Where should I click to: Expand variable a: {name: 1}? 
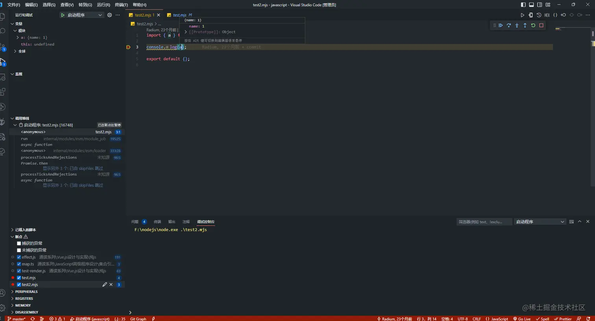18,38
